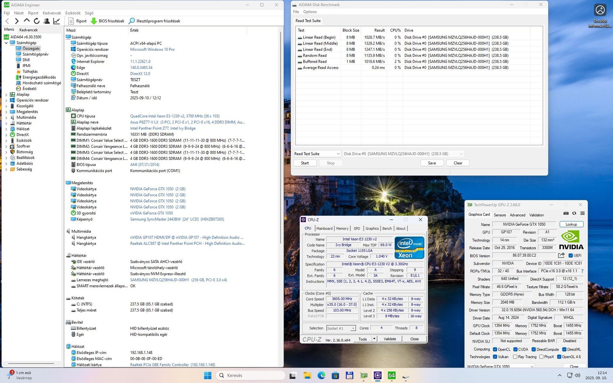Open the floppy disk taskbar app
The image size is (613, 383).
pyautogui.click(x=349, y=375)
